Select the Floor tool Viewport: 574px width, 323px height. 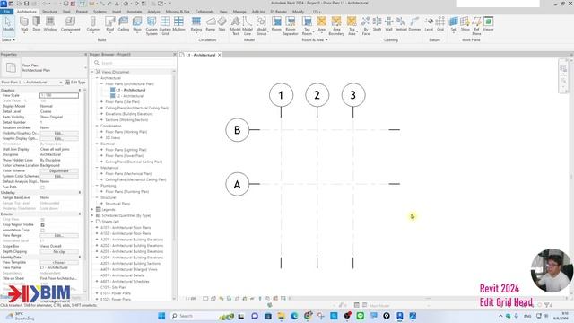(x=137, y=24)
